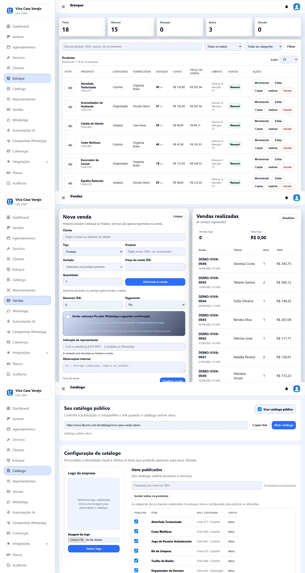Click the Estoque box icon in the Vendas panel sidebar

8,269
